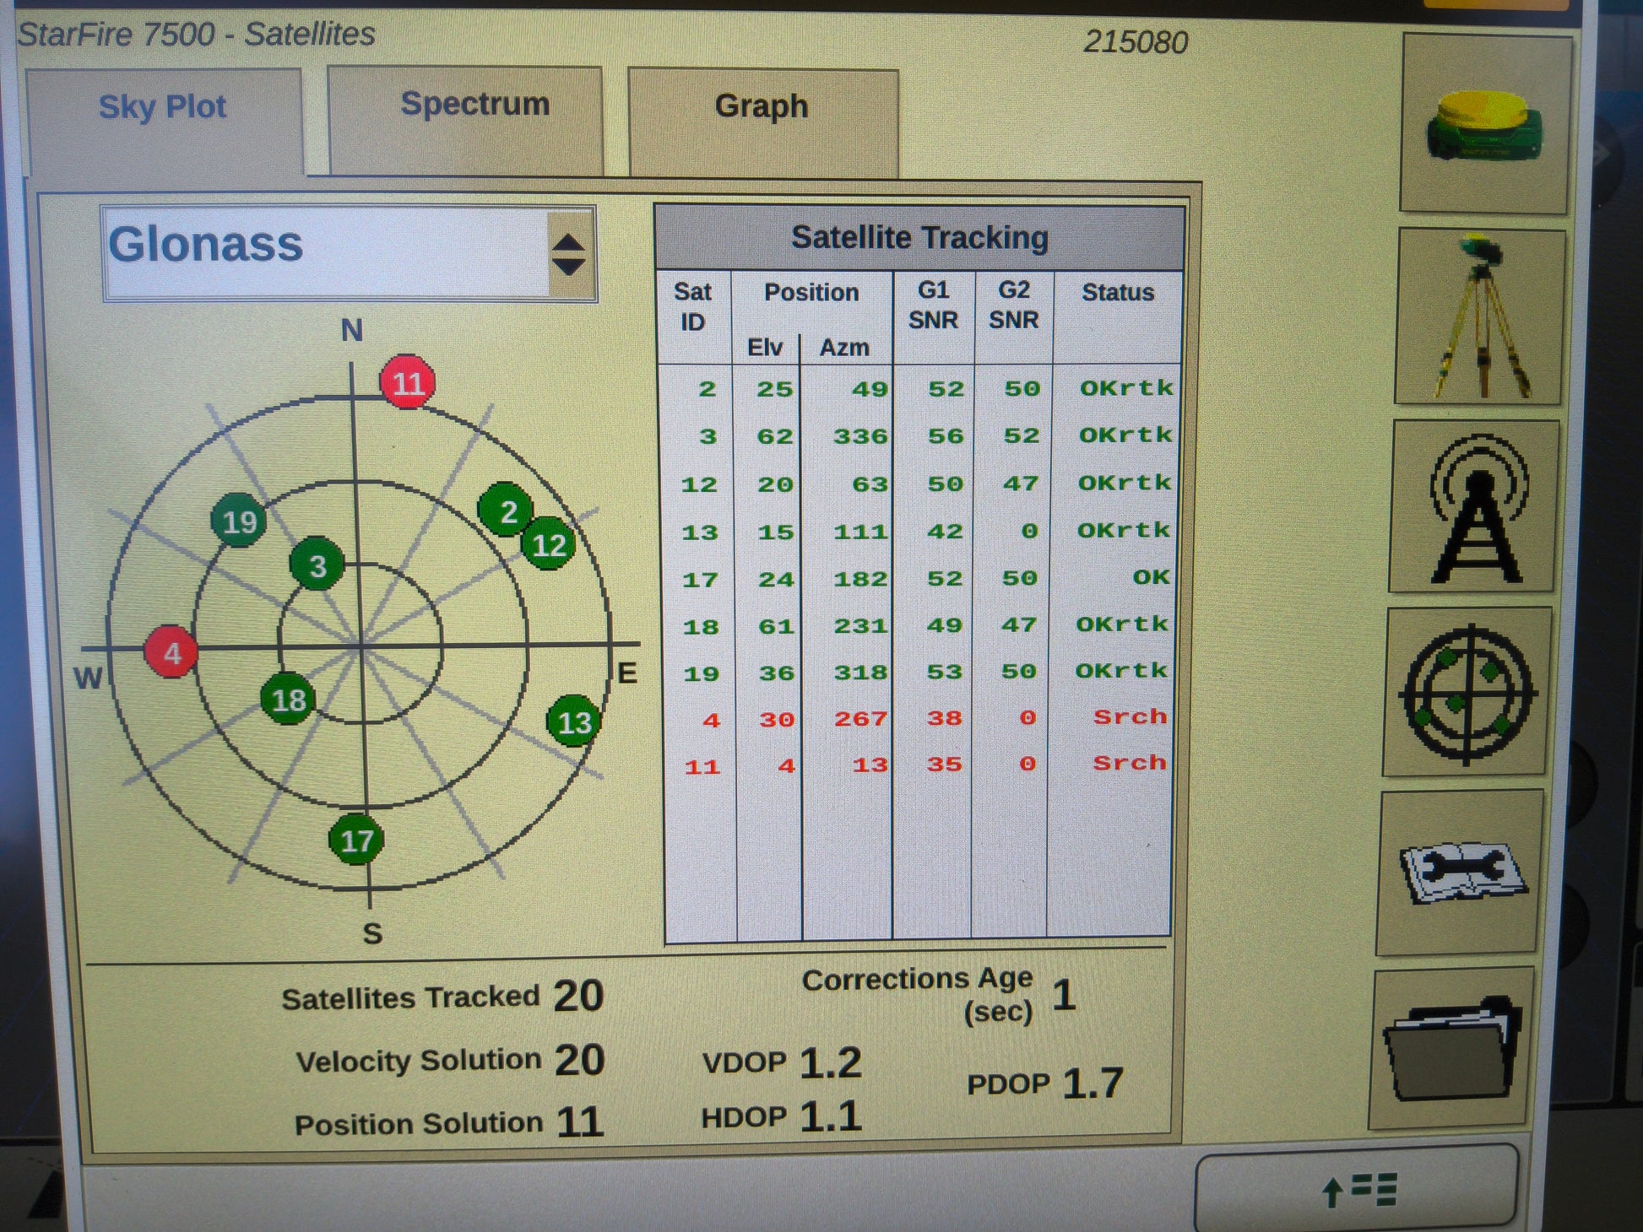1643x1232 pixels.
Task: Click the Satellite Tracking table header
Action: tap(919, 237)
